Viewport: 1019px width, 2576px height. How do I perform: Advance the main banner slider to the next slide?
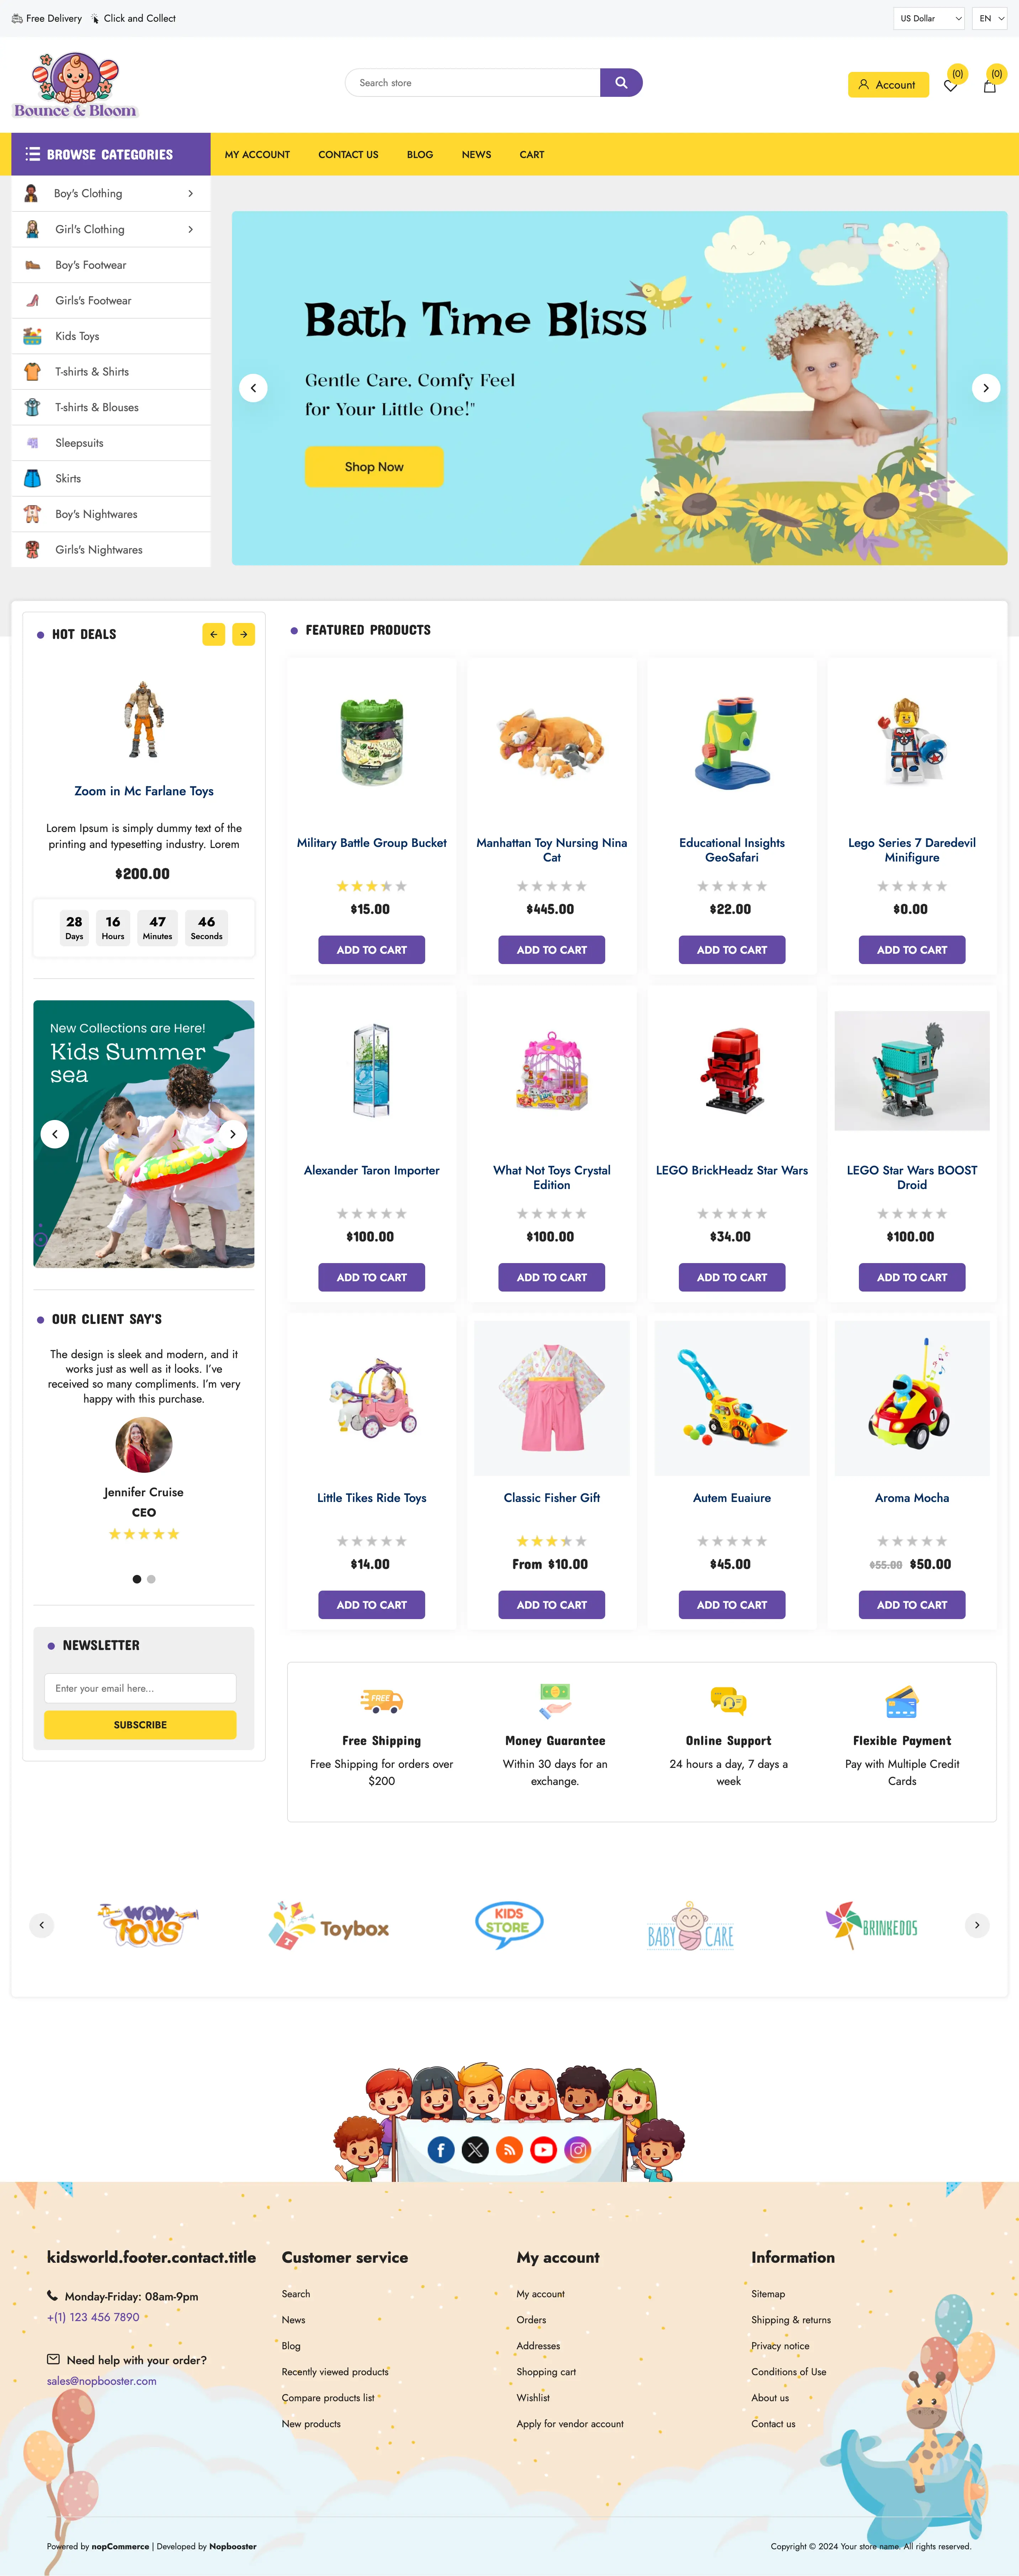986,388
